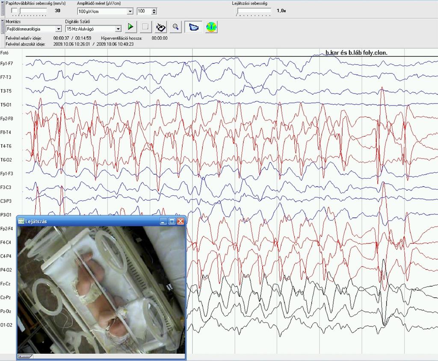Click the Hiperventilláció hossza label

[121, 38]
